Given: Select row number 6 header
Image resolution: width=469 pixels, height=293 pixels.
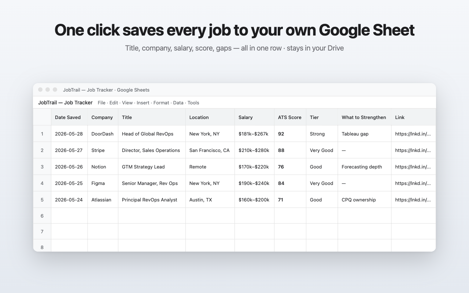Looking at the screenshot, I should pyautogui.click(x=42, y=216).
